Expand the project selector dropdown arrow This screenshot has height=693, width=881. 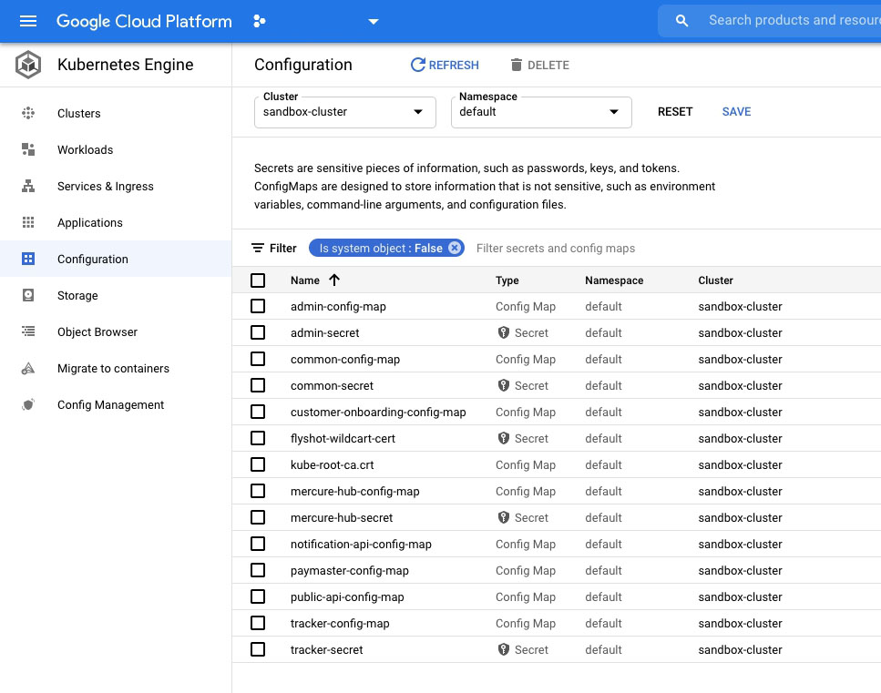pos(373,21)
